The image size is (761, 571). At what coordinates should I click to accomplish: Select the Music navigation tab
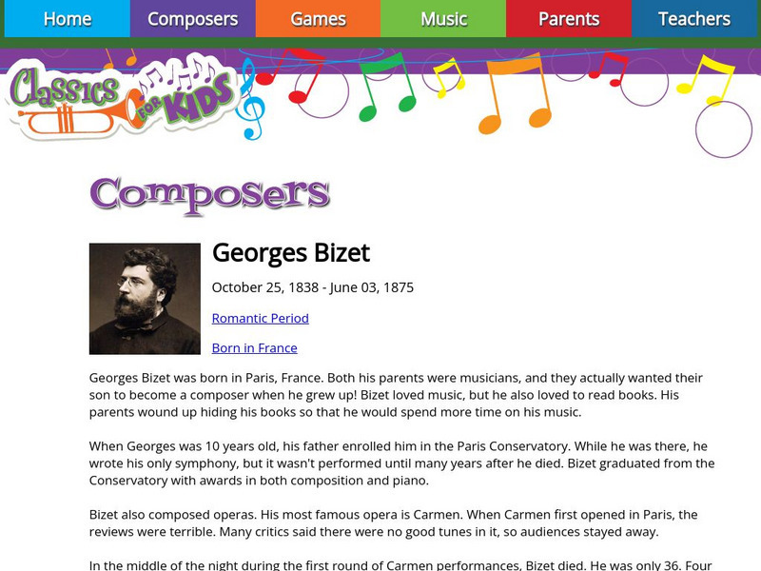tap(443, 19)
